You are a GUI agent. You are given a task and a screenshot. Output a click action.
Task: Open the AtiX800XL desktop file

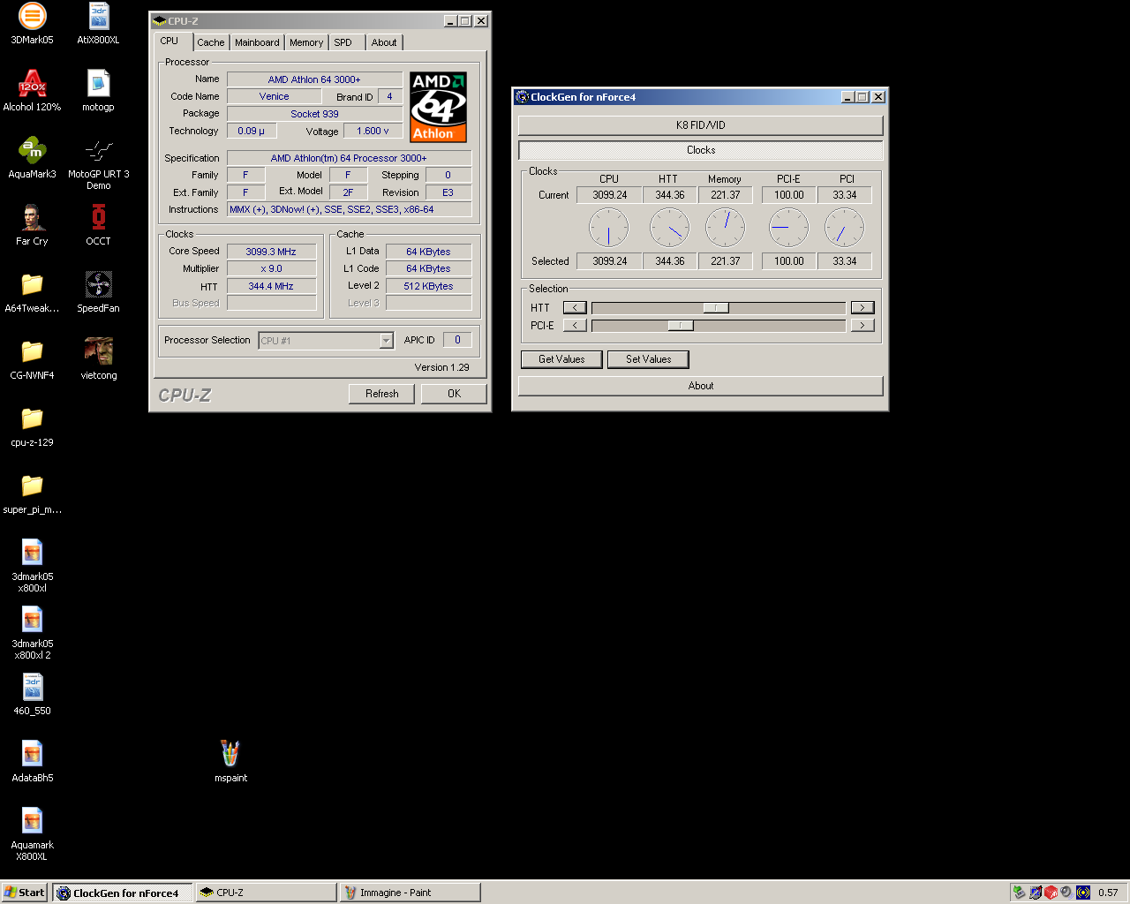tap(98, 23)
